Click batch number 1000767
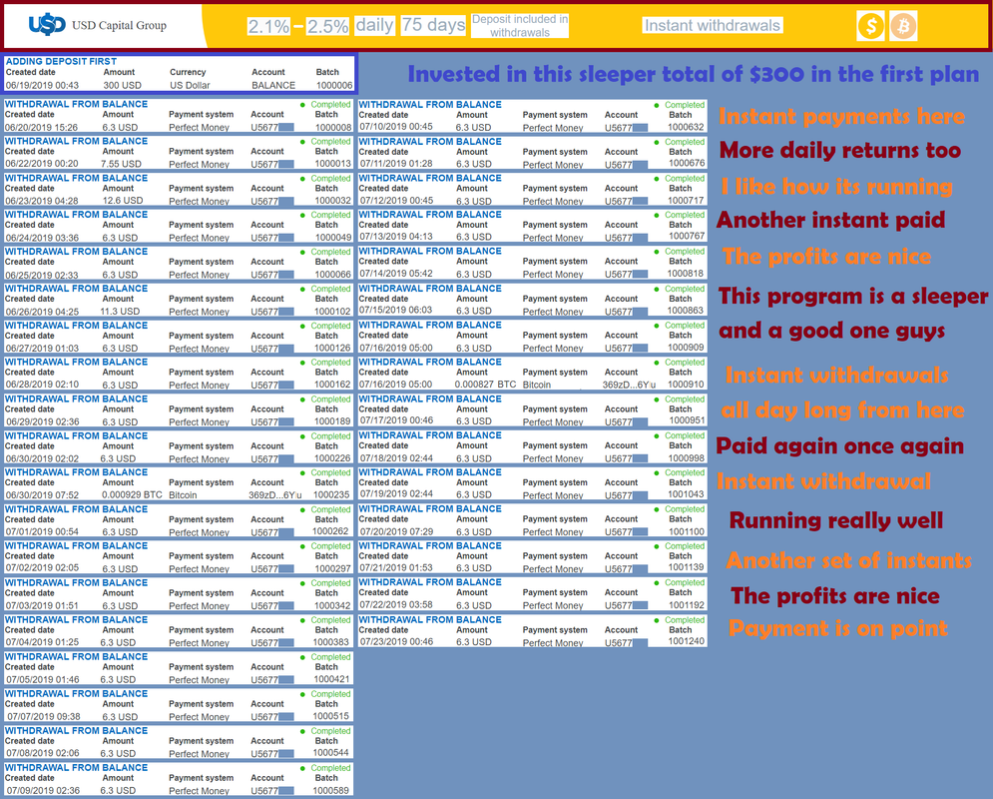 [x=687, y=237]
